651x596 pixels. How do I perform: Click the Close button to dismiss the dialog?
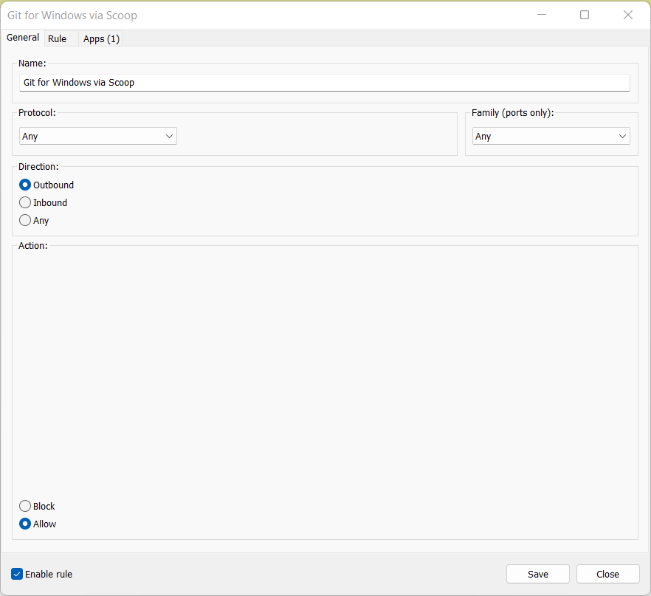[x=607, y=574]
